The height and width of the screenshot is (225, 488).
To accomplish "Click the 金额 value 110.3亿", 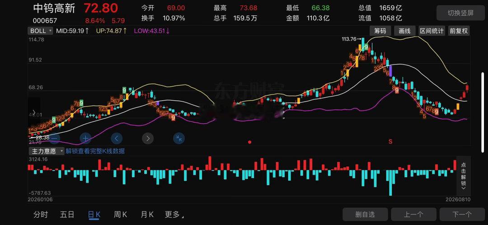I will [318, 19].
